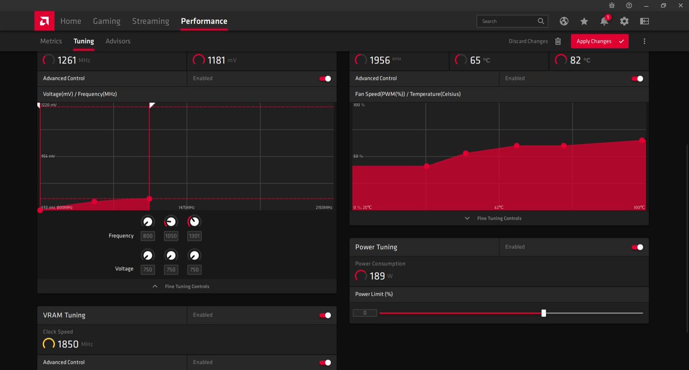Image resolution: width=689 pixels, height=370 pixels.
Task: Click the frequency dial above 800
Action: coord(148,221)
